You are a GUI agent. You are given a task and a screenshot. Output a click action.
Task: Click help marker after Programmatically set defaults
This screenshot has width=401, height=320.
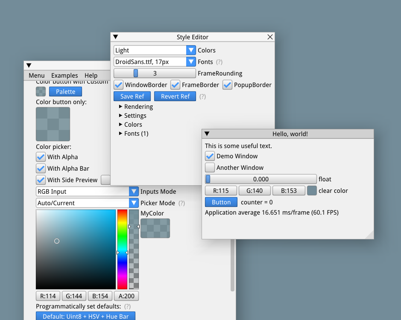[x=128, y=306]
